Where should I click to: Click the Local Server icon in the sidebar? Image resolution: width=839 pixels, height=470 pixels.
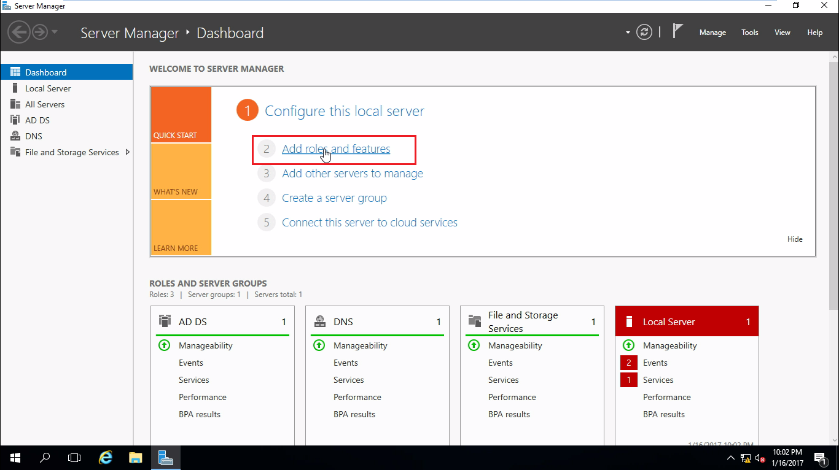click(15, 88)
